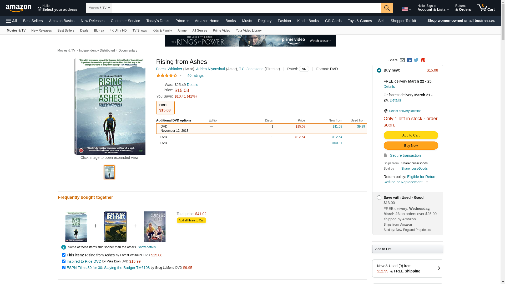
Task: Click the Amazon logo
Action: click(x=18, y=8)
